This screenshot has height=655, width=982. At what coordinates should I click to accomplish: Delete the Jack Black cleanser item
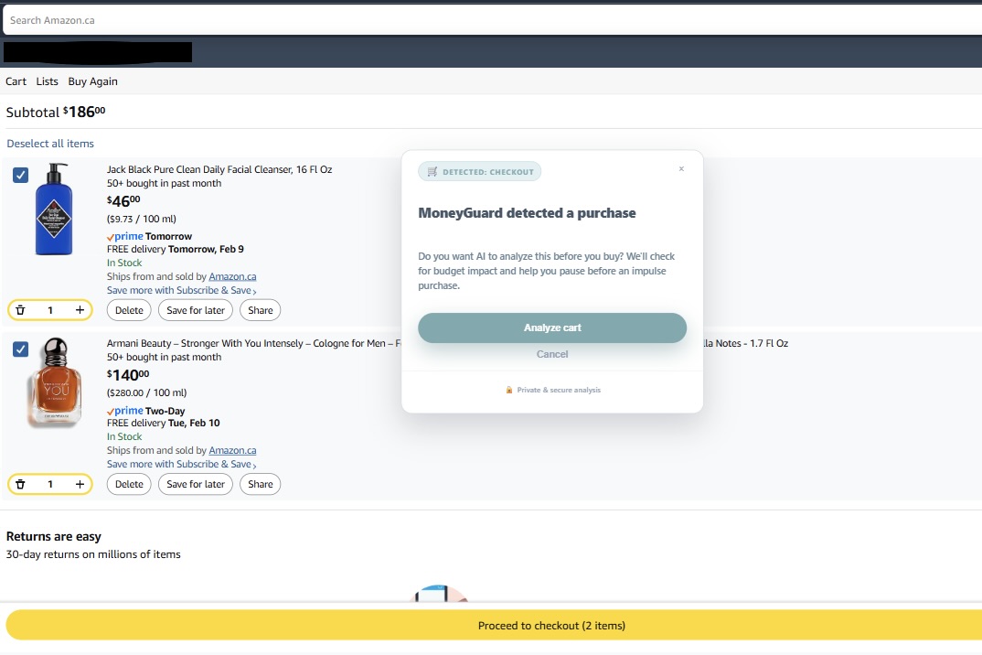(129, 310)
